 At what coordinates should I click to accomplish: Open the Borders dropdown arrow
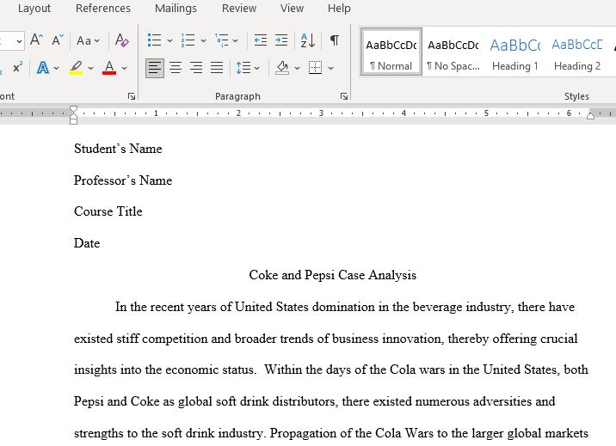[330, 68]
